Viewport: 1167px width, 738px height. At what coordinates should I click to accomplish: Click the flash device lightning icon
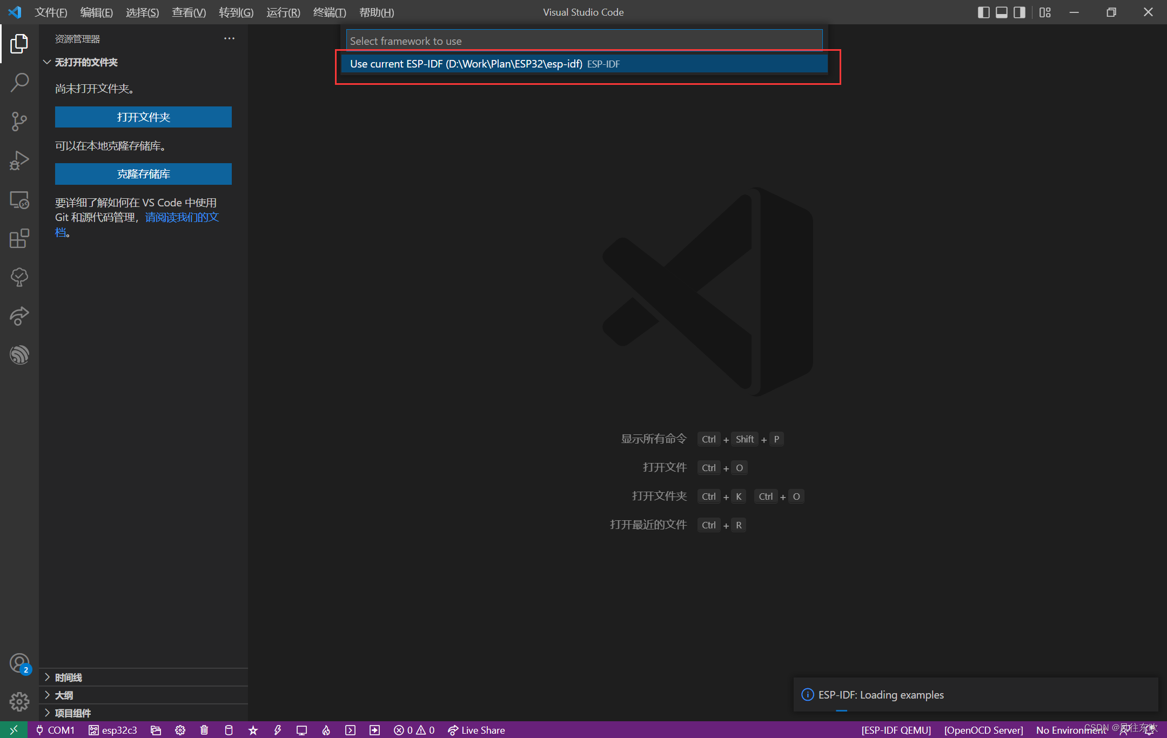278,730
